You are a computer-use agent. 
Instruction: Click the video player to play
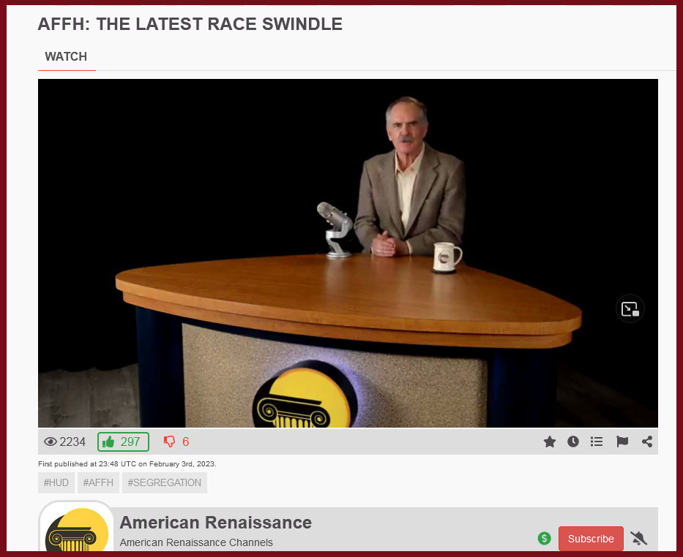pos(348,253)
